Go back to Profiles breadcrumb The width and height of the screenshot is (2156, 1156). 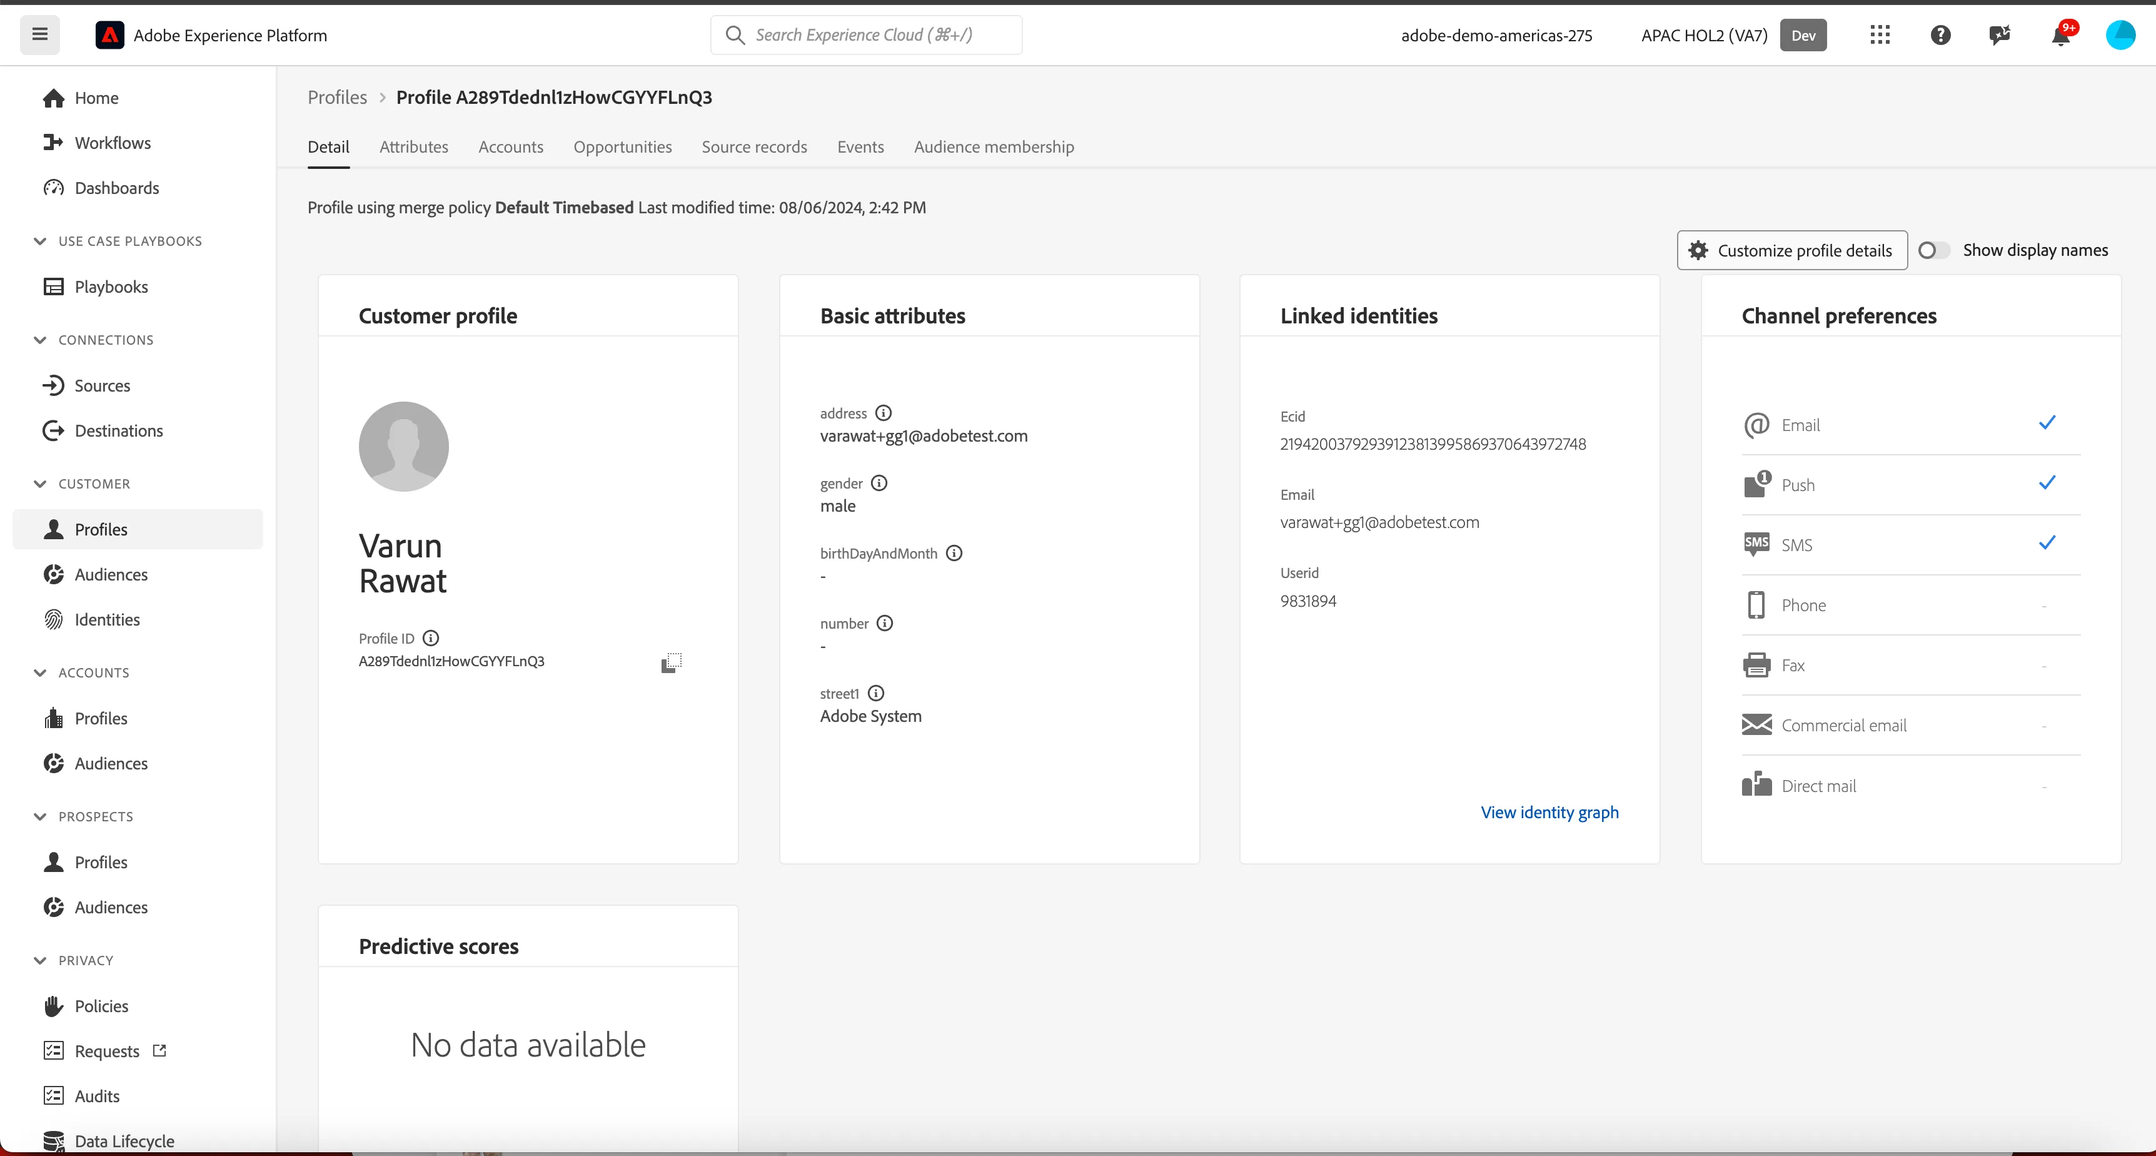point(337,97)
